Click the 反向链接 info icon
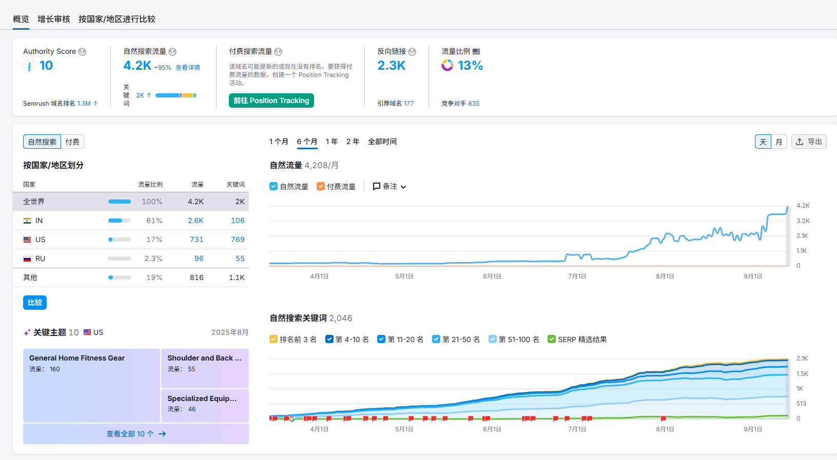This screenshot has height=460, width=837. click(x=412, y=52)
